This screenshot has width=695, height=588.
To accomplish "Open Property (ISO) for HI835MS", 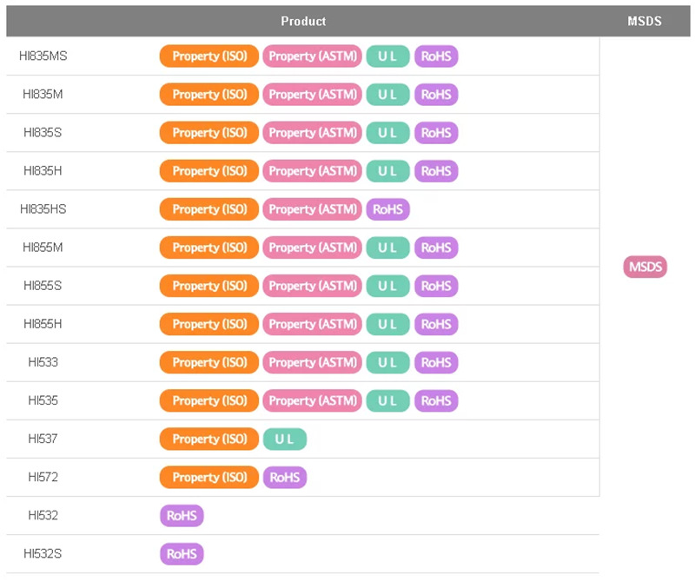I will (209, 56).
